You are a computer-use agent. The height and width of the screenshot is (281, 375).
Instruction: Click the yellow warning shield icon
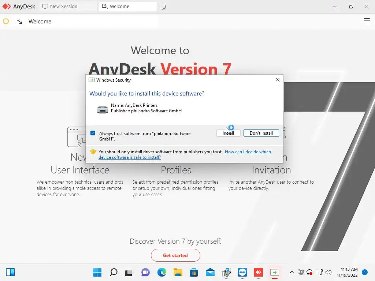click(x=93, y=152)
